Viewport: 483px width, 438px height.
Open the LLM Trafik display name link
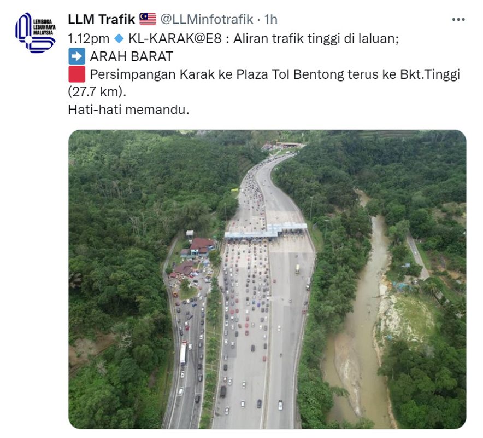101,19
